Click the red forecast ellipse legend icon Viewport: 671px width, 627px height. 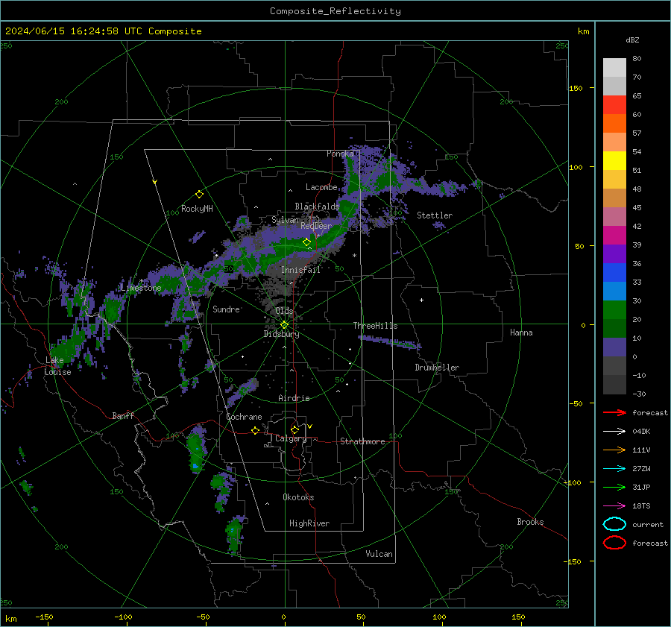(614, 543)
